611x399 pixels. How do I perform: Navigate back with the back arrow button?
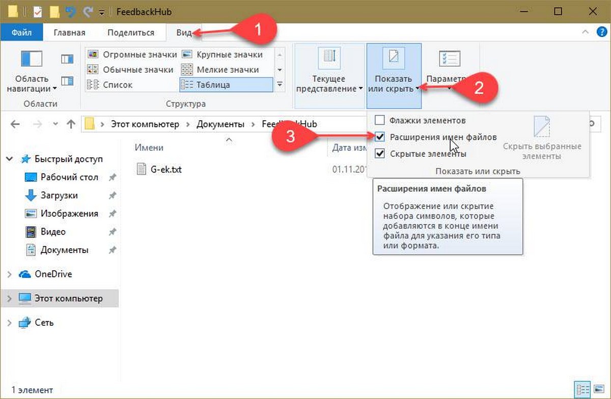15,124
